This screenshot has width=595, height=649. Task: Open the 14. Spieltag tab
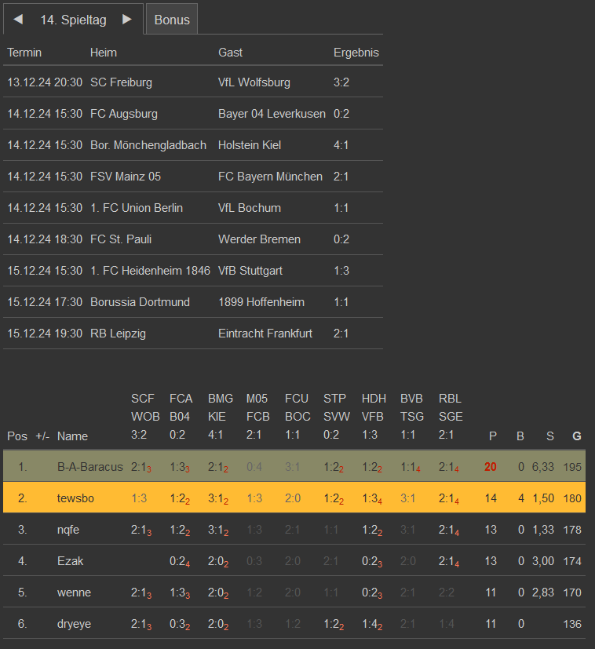pyautogui.click(x=73, y=20)
